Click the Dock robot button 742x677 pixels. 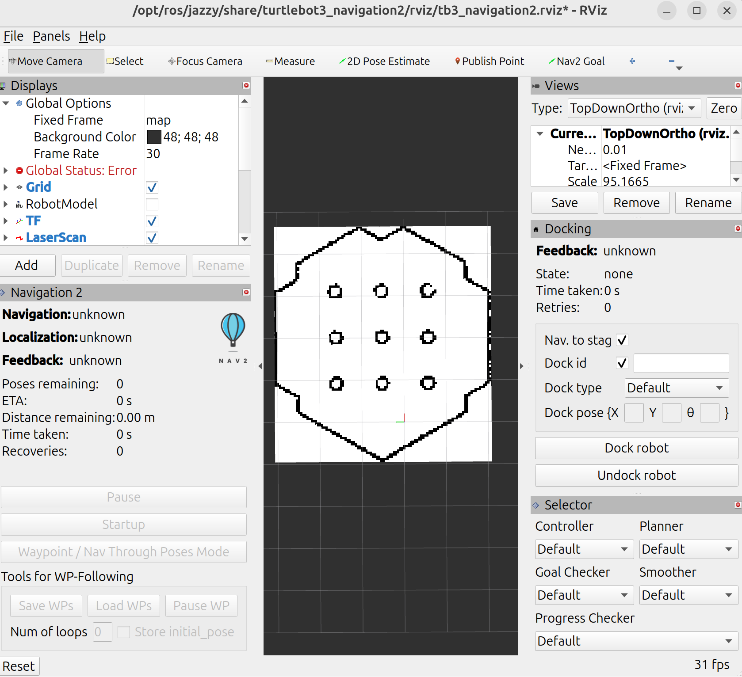636,448
